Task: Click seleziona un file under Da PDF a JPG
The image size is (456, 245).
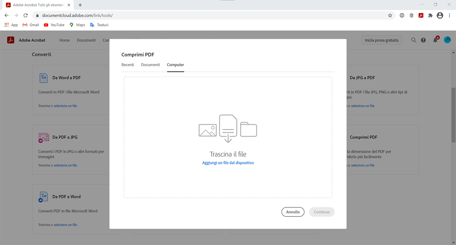Action: point(65,165)
